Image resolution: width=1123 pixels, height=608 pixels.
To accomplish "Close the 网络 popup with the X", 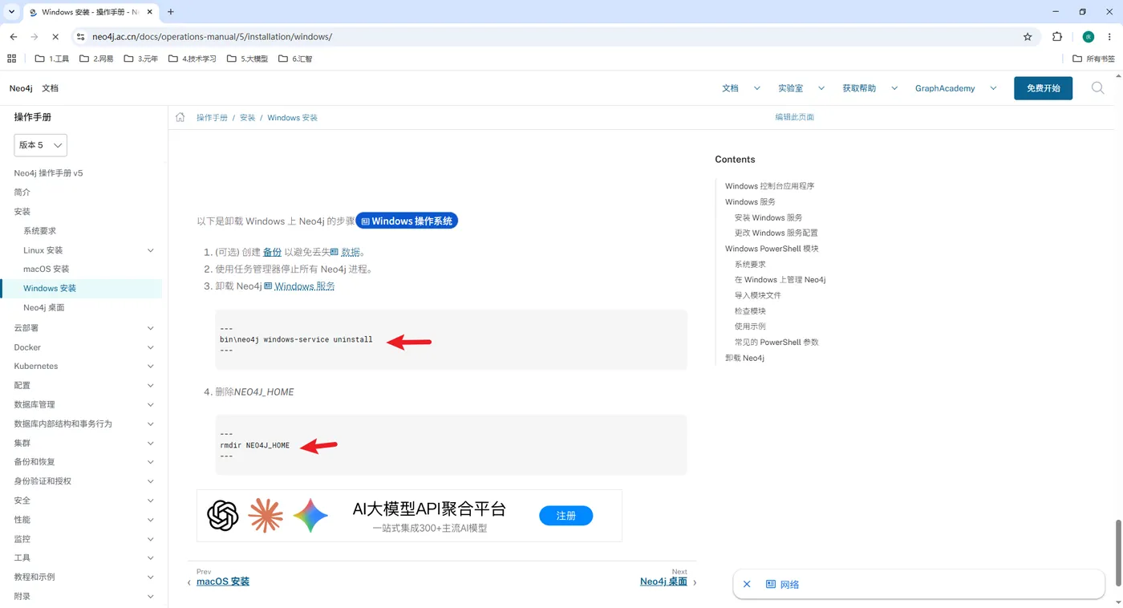I will click(x=747, y=585).
